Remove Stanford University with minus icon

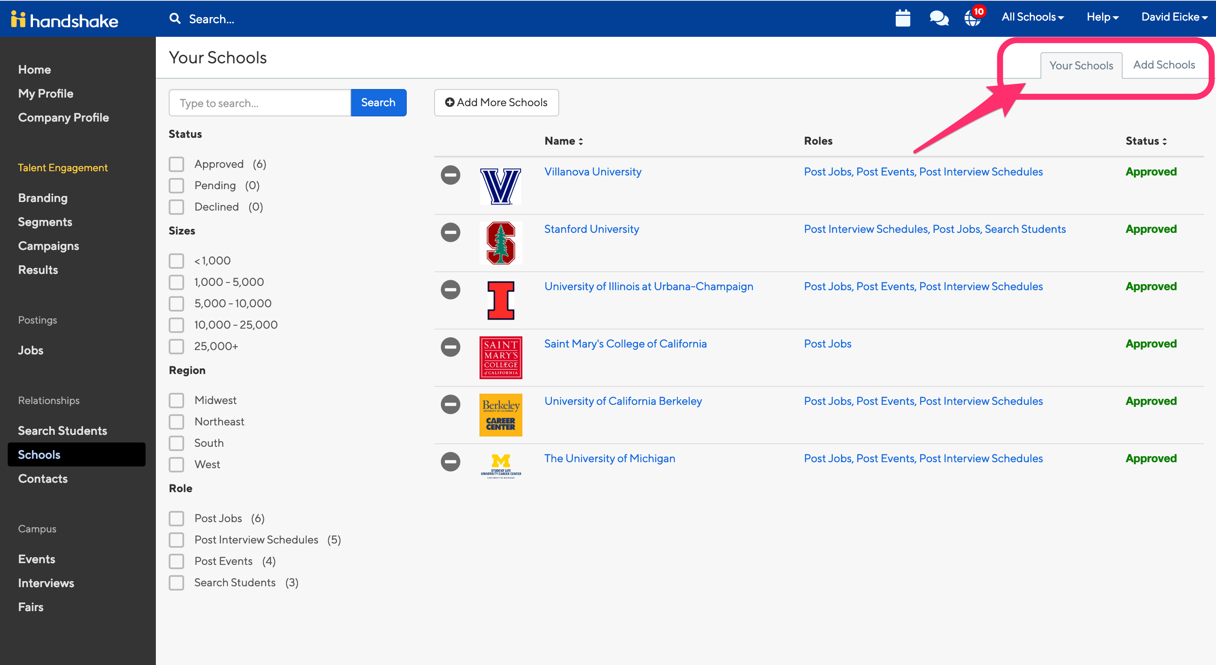450,232
